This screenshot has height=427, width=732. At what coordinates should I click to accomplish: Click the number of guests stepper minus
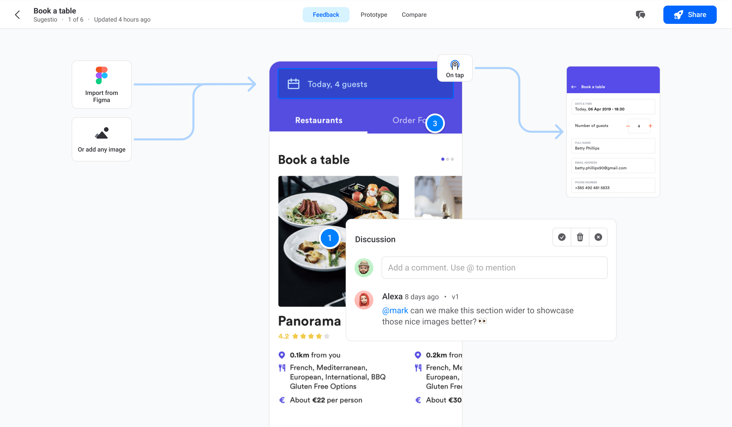[628, 126]
